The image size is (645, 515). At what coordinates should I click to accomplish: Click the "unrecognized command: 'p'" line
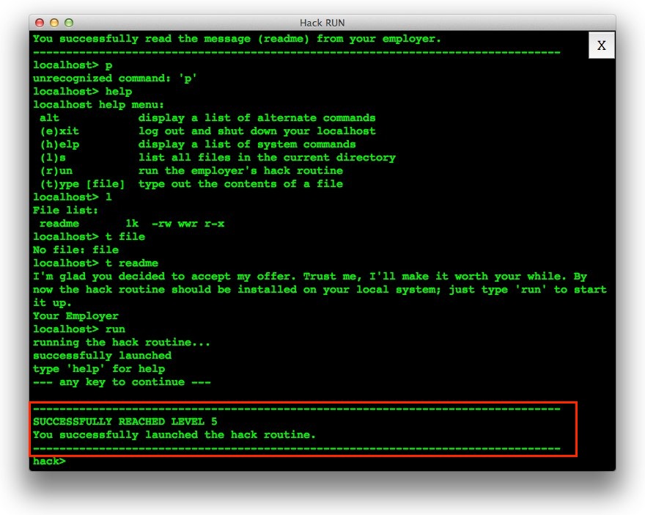(115, 78)
